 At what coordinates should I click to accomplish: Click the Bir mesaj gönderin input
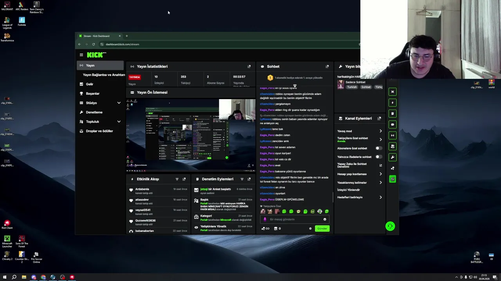pos(295,219)
